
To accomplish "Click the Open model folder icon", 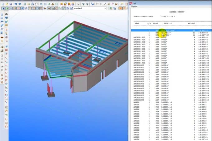I will click(7, 4).
